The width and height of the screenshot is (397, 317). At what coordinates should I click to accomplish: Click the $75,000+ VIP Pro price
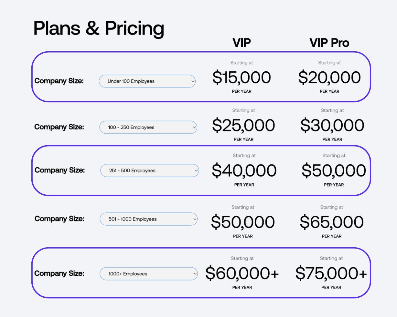click(x=331, y=273)
